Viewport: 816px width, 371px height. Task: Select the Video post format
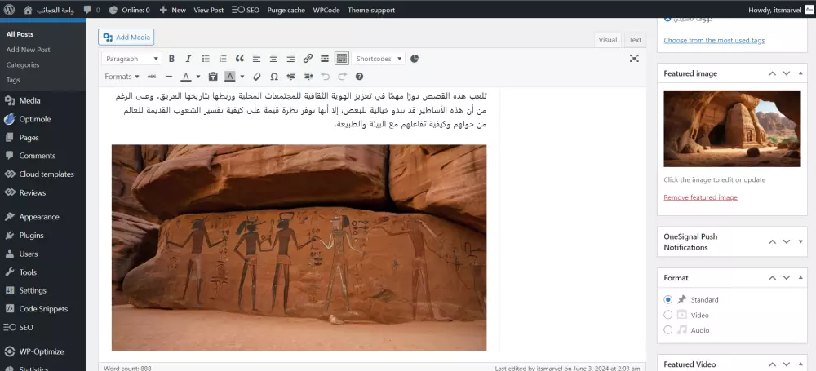(668, 315)
